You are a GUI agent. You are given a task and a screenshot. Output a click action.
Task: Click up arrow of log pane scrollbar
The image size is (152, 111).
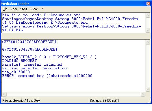(x=148, y=42)
